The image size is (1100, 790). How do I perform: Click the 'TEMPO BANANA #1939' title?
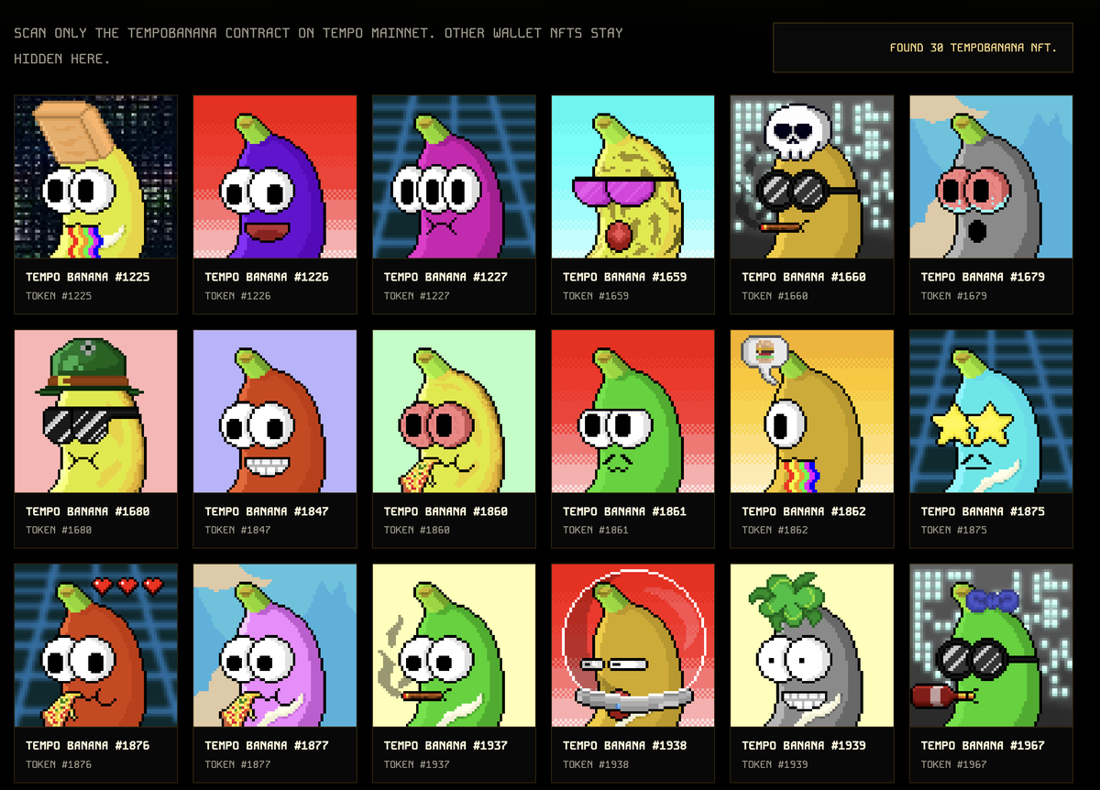(804, 746)
